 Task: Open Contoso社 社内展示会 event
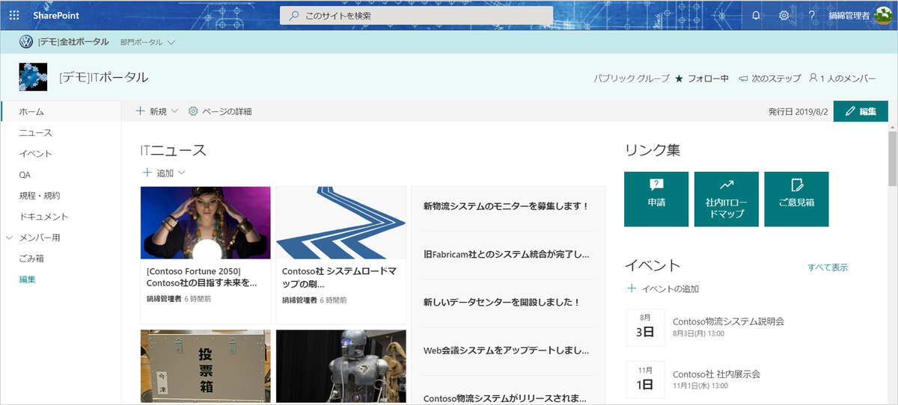(x=717, y=374)
